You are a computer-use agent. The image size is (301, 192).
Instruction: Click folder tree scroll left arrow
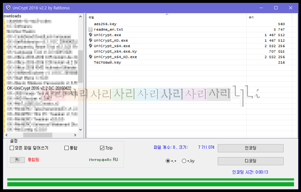coord(7,135)
